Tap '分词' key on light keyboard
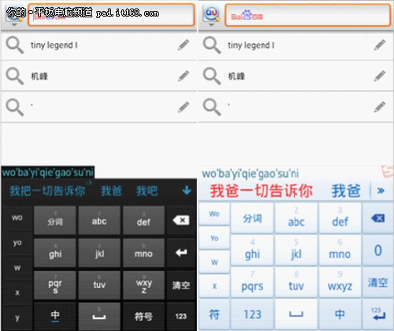Screen dimensions: 394x331 (x=252, y=218)
